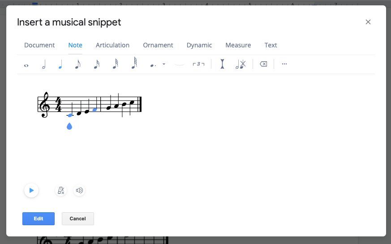Select the sixty-fourth note duration

(134, 63)
